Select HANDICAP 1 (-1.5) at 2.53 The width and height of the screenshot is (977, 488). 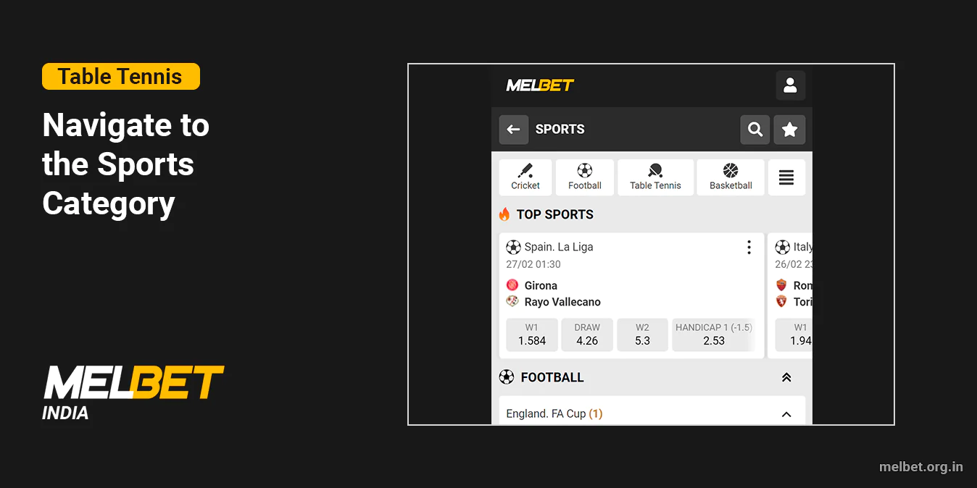tap(714, 335)
